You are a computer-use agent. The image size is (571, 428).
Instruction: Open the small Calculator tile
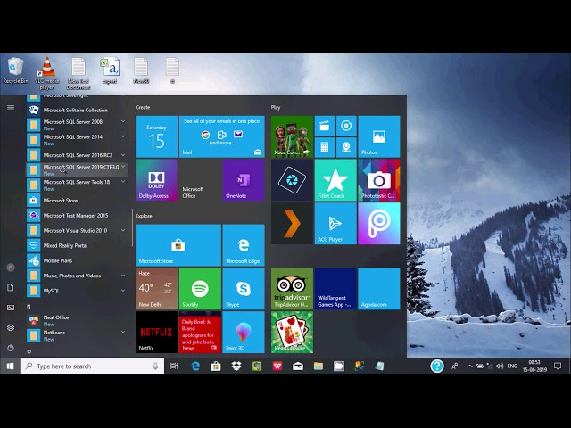[x=325, y=147]
